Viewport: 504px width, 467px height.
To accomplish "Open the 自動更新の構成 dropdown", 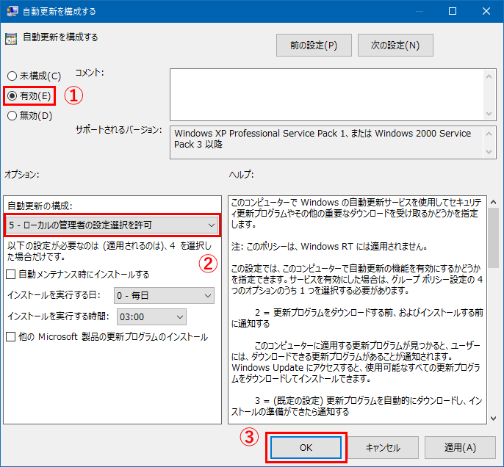I will (112, 225).
